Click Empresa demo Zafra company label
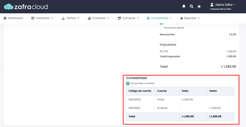 point(221,9)
